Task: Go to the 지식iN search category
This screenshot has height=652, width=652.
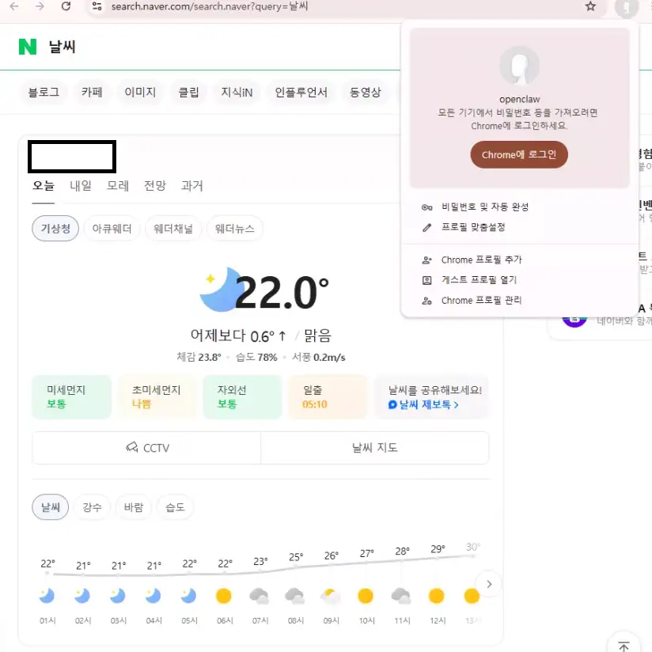Action: click(237, 92)
